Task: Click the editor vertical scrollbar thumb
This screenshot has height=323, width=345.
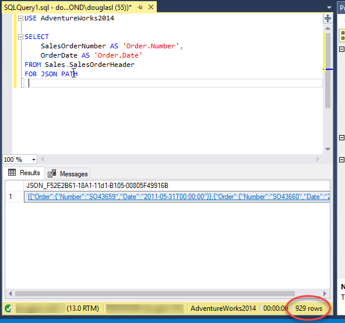Action: tap(328, 70)
